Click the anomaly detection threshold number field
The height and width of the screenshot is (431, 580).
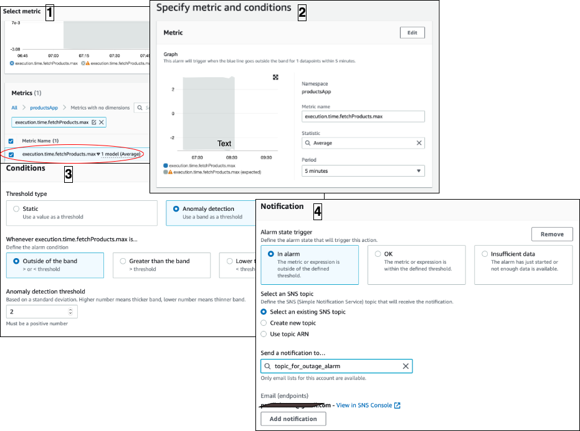point(42,312)
